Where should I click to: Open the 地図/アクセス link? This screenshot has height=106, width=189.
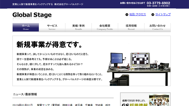138,14
